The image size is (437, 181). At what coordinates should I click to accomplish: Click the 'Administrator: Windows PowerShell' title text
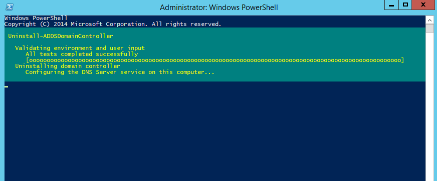[x=219, y=7]
